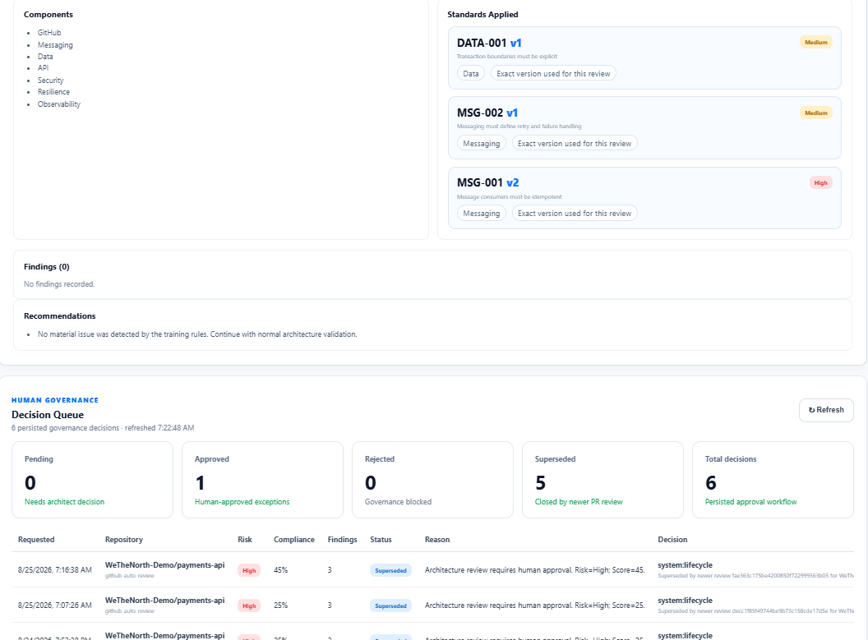Click the Medium badge on MSG-002 card
The height and width of the screenshot is (640, 868).
pos(815,113)
